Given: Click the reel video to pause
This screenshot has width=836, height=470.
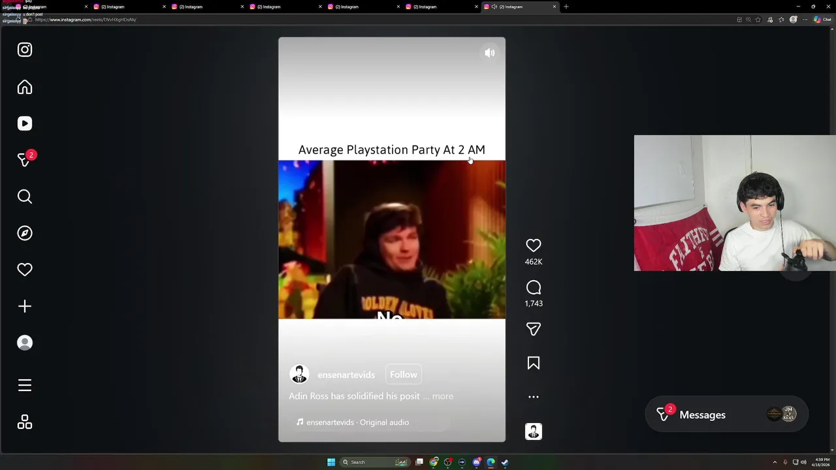Looking at the screenshot, I should tap(392, 240).
